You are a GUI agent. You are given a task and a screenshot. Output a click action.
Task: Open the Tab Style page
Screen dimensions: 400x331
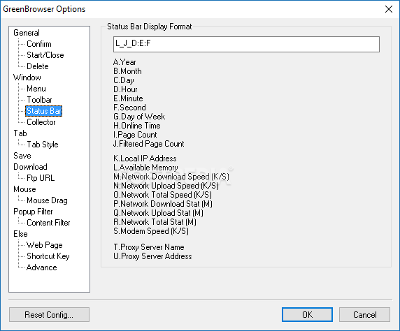click(x=43, y=145)
